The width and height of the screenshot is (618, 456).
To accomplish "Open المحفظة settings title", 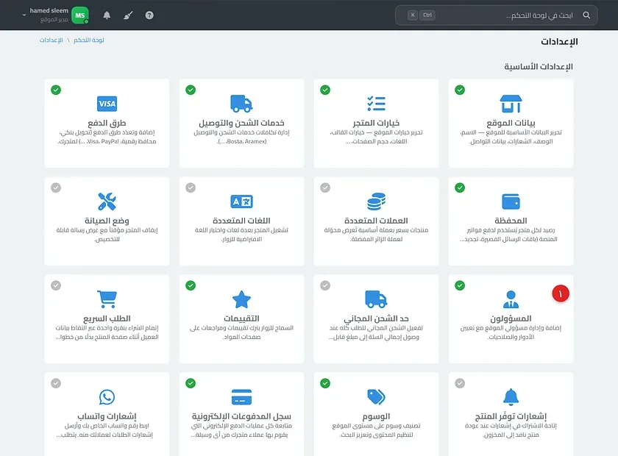I will coord(511,221).
